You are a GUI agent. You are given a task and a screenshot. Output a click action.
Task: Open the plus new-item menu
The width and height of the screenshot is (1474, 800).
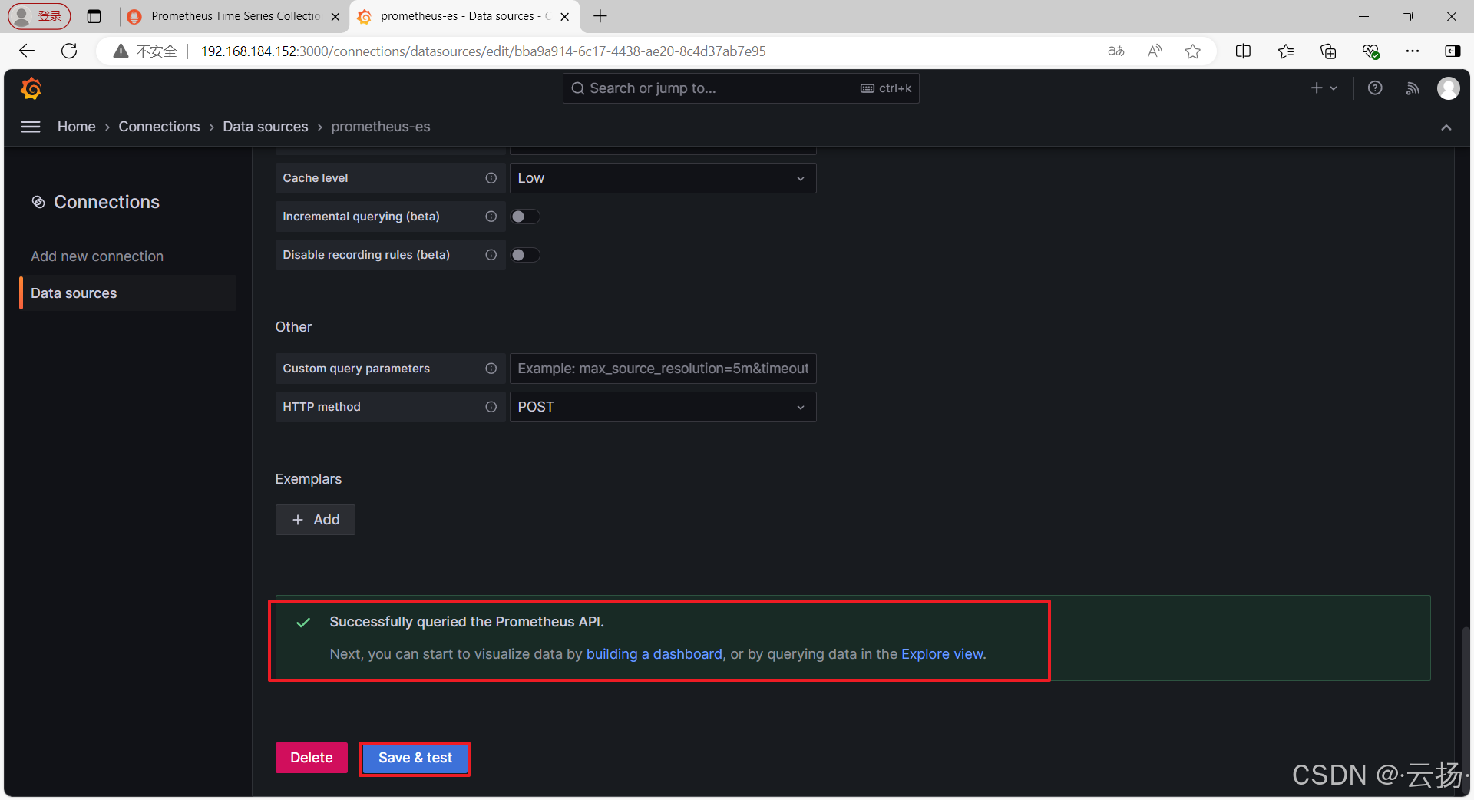[x=1324, y=88]
